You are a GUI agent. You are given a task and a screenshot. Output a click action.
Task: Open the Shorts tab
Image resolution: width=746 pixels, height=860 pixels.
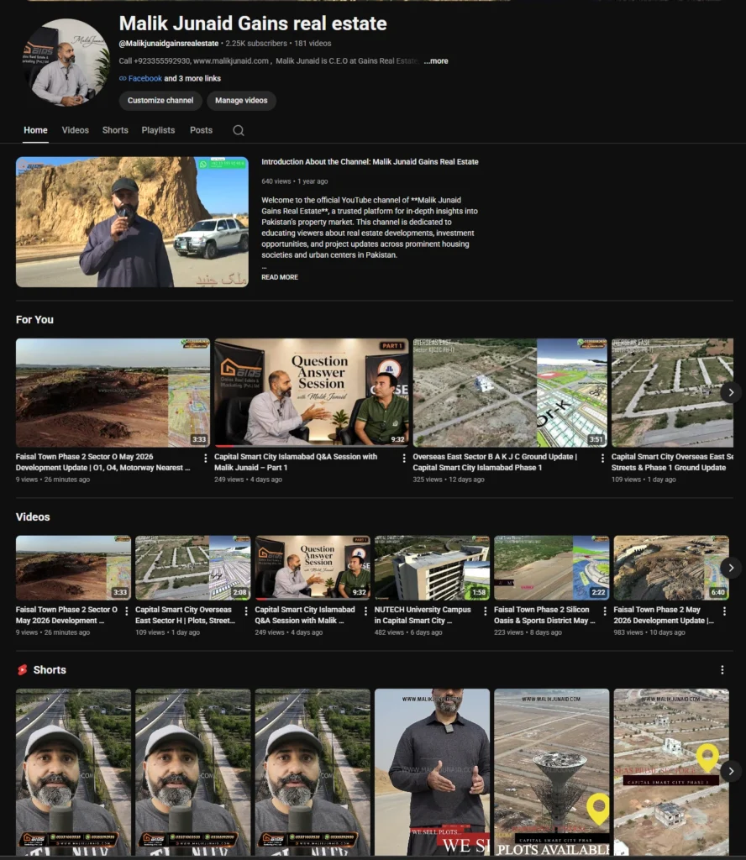[x=115, y=130]
